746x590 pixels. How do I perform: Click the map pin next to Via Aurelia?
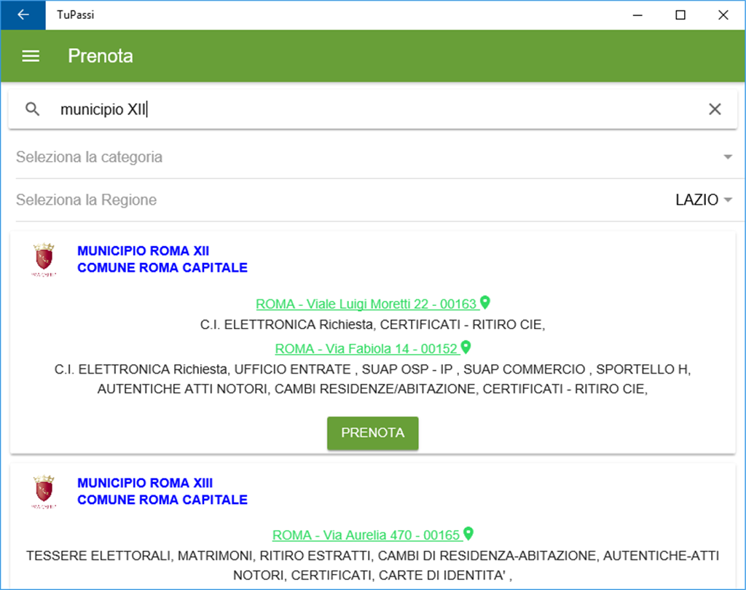tap(468, 534)
